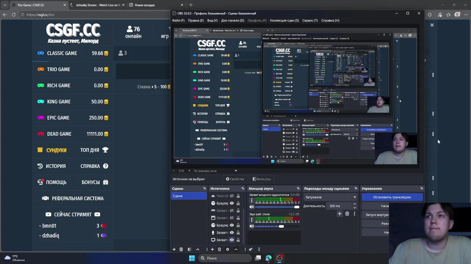The image size is (471, 264).
Task: Open more options dots in Сцены toolbar
Action: tap(207, 249)
